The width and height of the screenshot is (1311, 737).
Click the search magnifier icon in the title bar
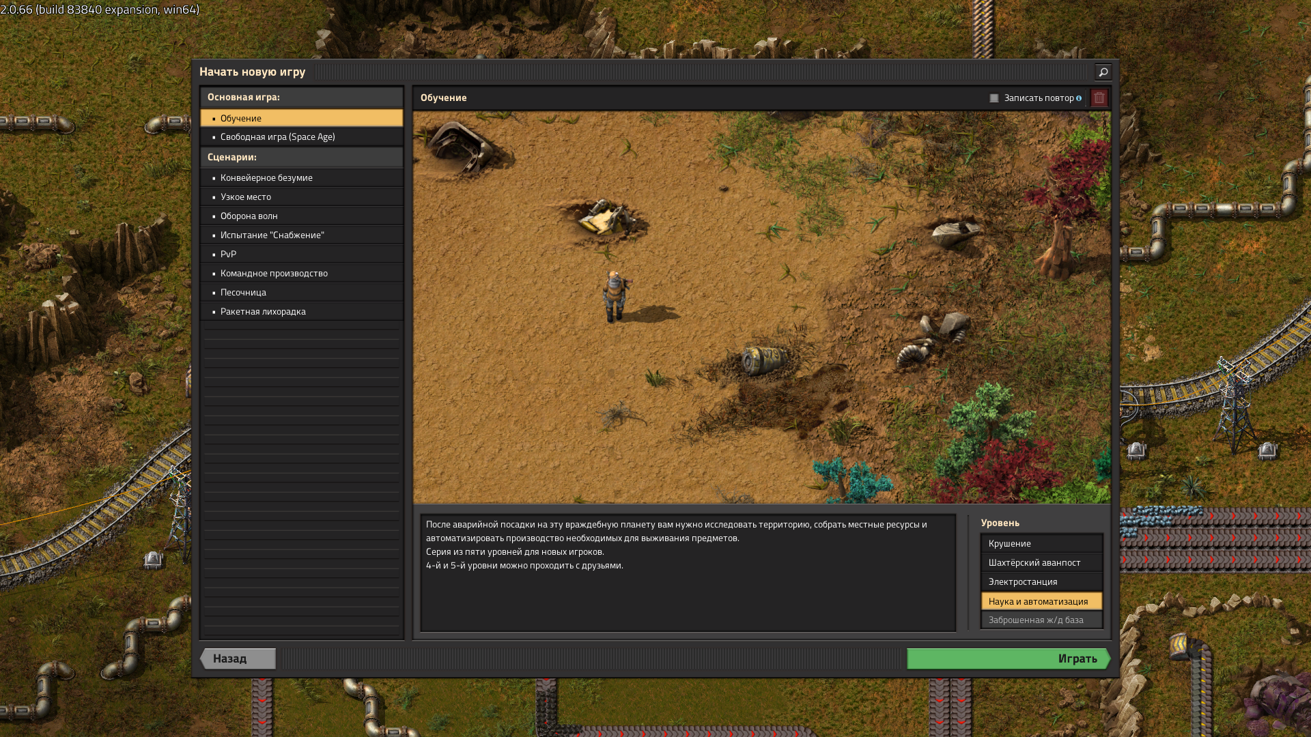click(x=1103, y=72)
